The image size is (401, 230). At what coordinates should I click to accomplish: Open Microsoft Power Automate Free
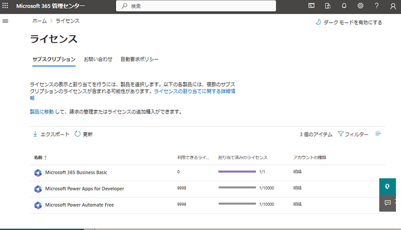[80, 205]
